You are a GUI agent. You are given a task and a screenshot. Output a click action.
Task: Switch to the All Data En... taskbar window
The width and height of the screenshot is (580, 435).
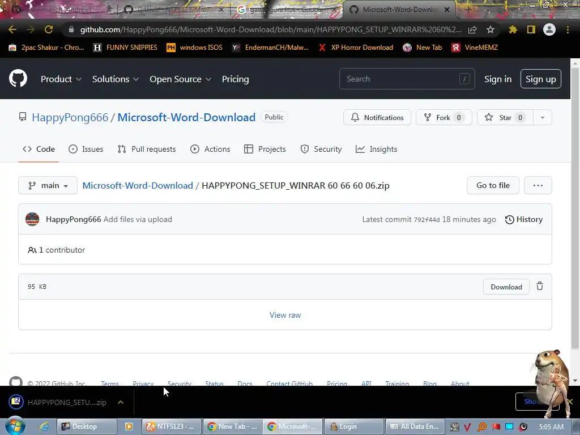click(415, 427)
